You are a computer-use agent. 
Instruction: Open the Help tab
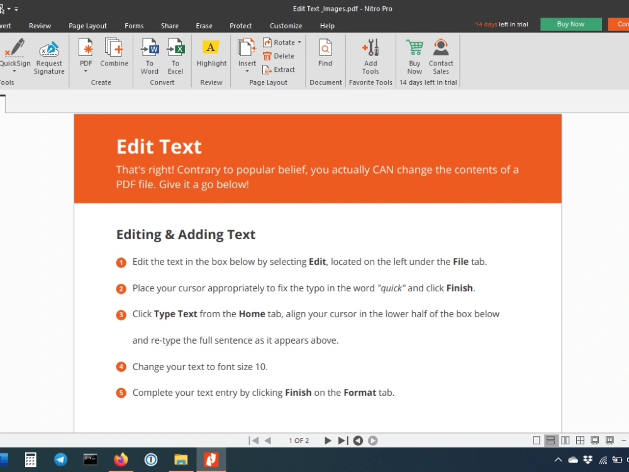327,26
